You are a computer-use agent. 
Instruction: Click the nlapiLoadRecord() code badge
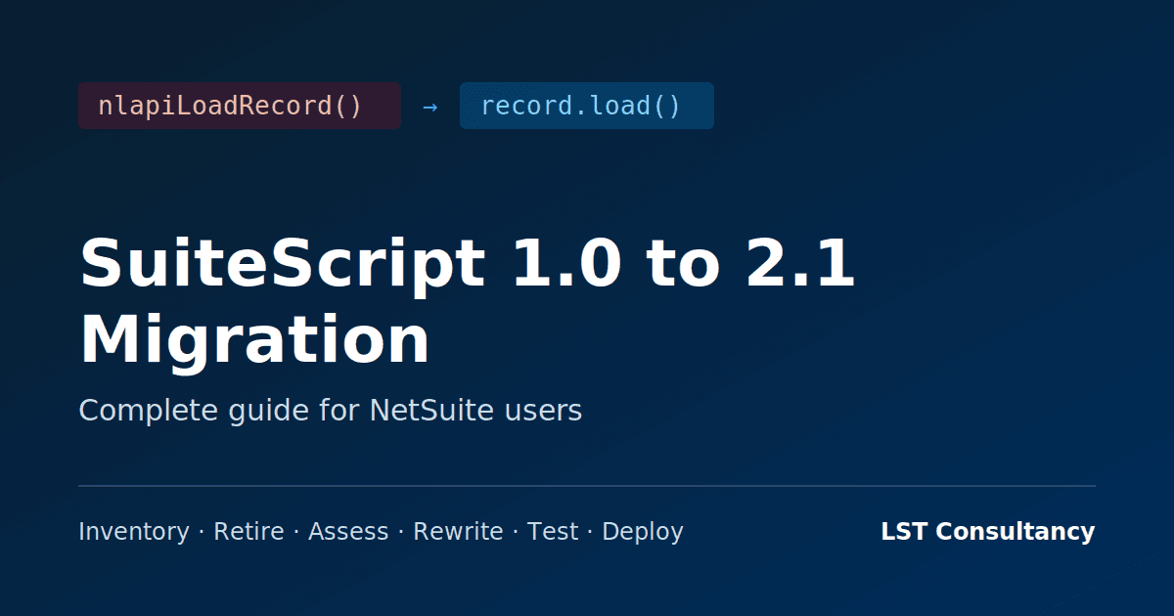240,106
